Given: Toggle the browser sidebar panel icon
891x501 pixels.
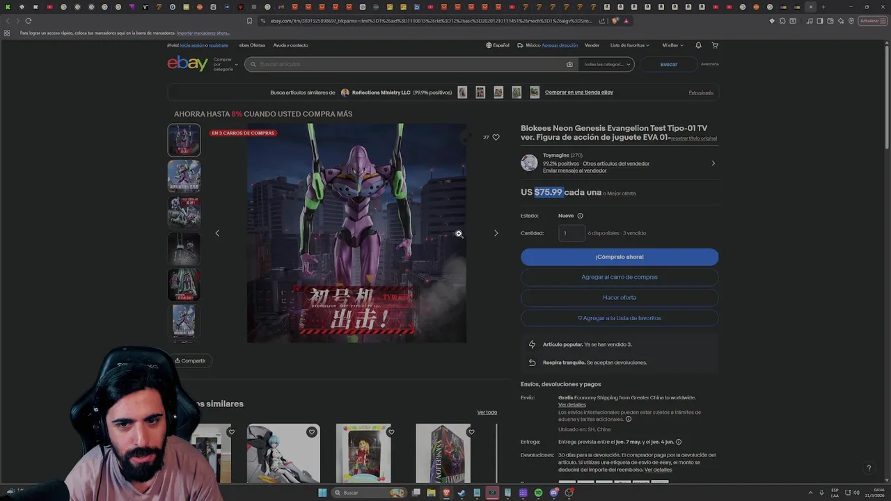Looking at the screenshot, I should pyautogui.click(x=820, y=21).
